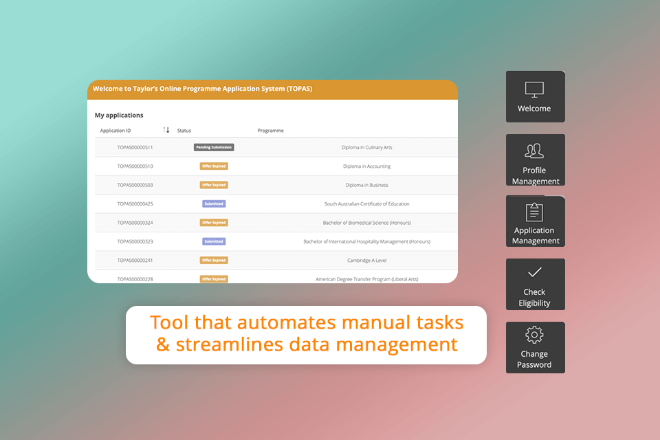
Task: Select application TOPAS00000323
Action: pyautogui.click(x=135, y=242)
